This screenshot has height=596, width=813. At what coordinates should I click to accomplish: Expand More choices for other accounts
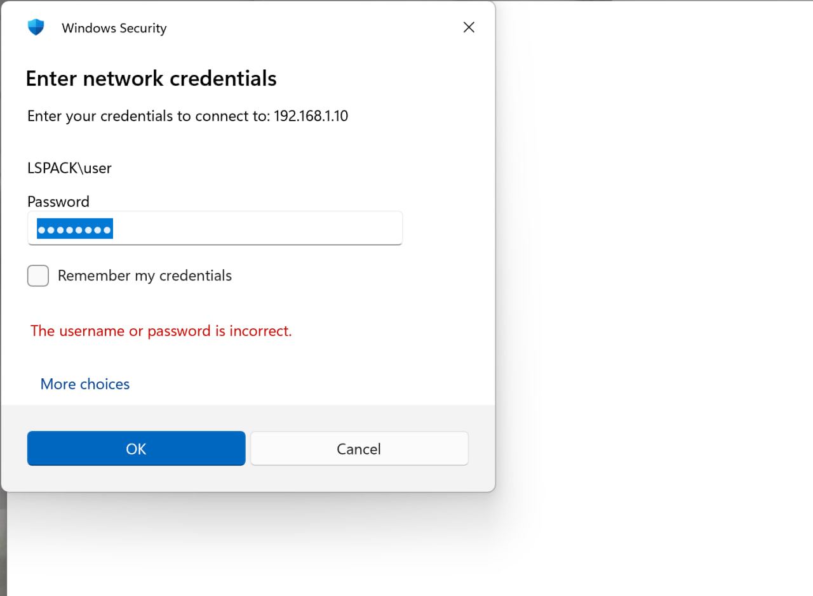click(85, 384)
